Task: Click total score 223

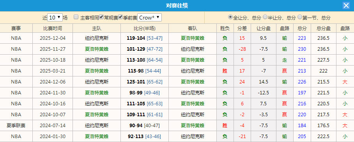Action: click(302, 38)
